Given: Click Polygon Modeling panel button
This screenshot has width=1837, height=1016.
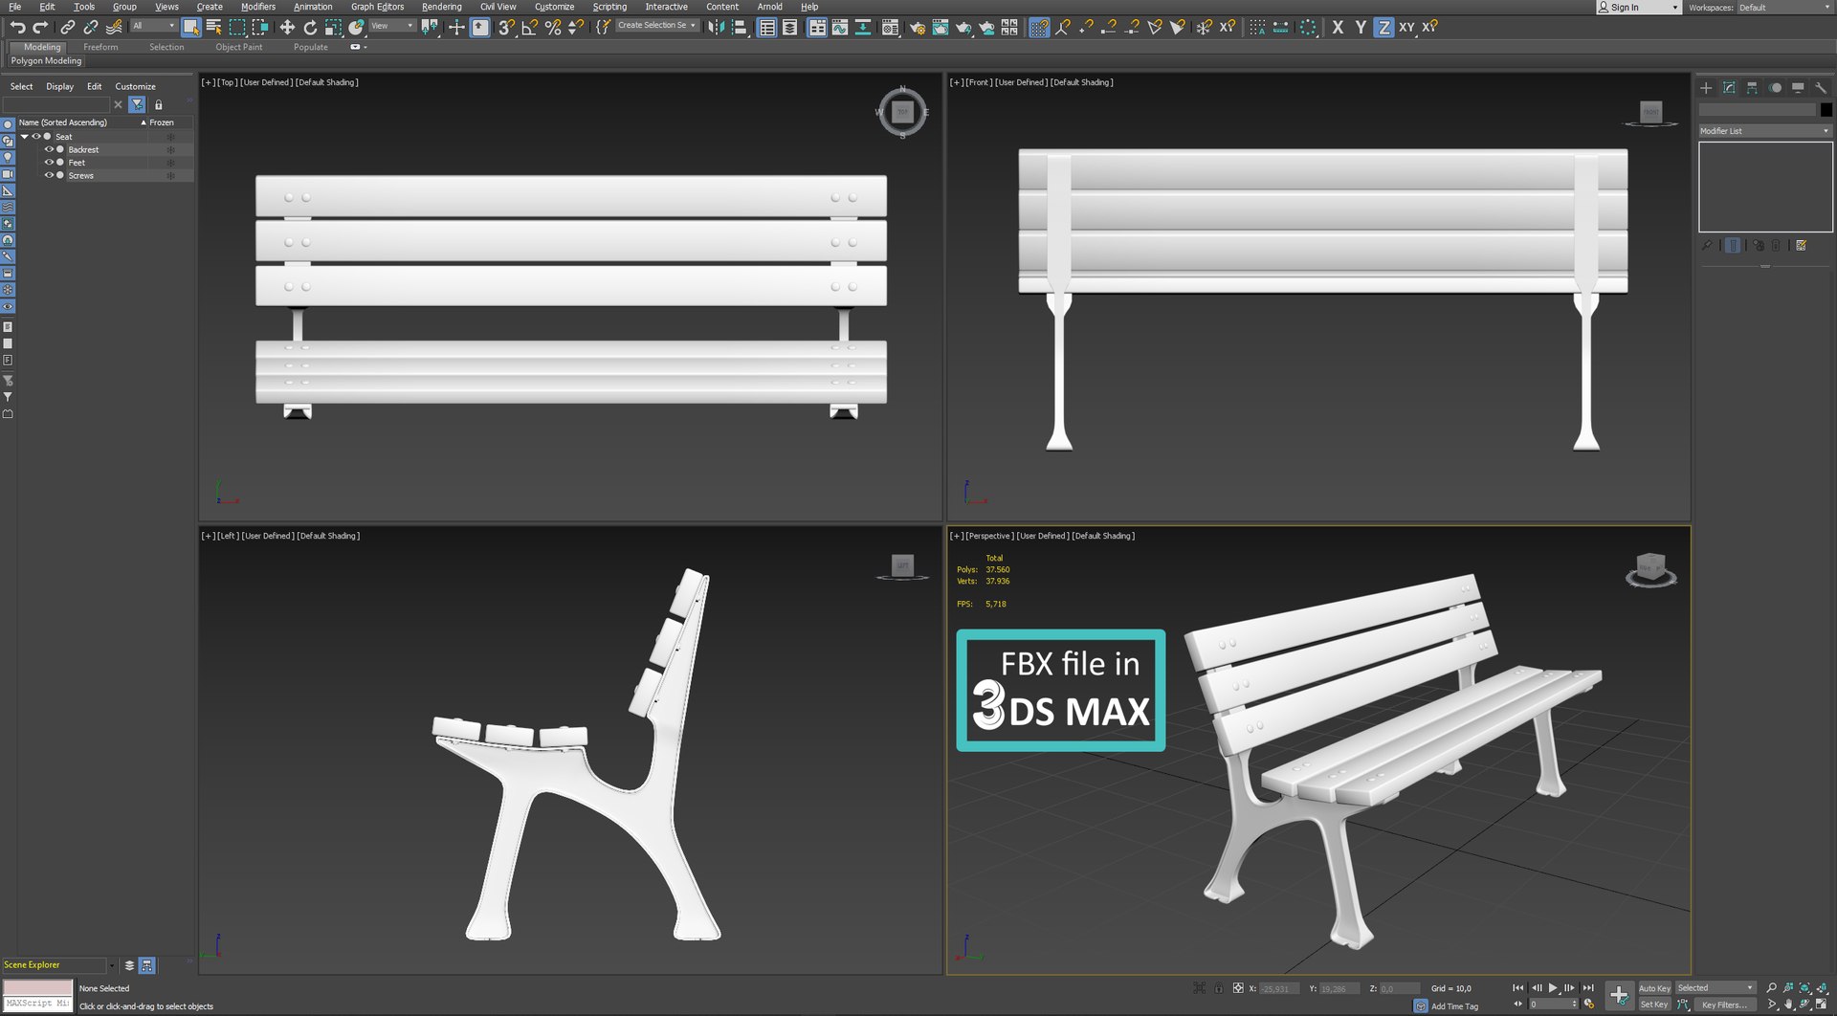Looking at the screenshot, I should (x=46, y=61).
